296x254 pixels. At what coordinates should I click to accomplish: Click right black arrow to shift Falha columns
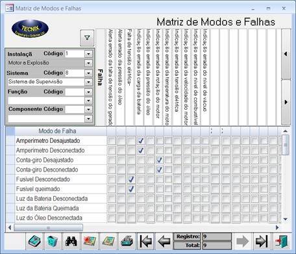[x=286, y=102]
